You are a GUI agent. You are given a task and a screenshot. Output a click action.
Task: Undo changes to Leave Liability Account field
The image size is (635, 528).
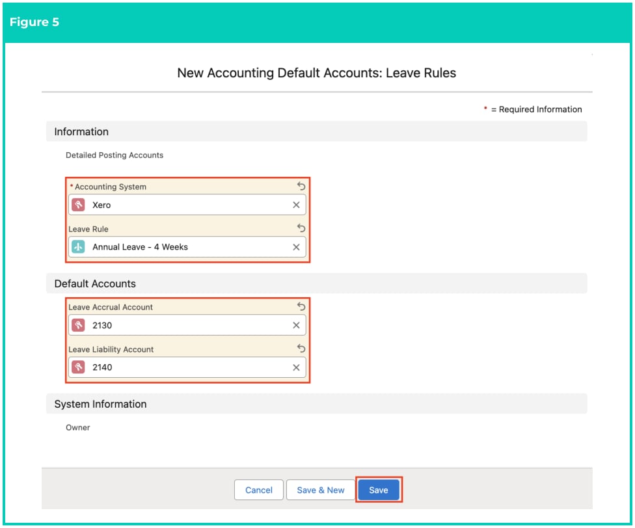301,349
